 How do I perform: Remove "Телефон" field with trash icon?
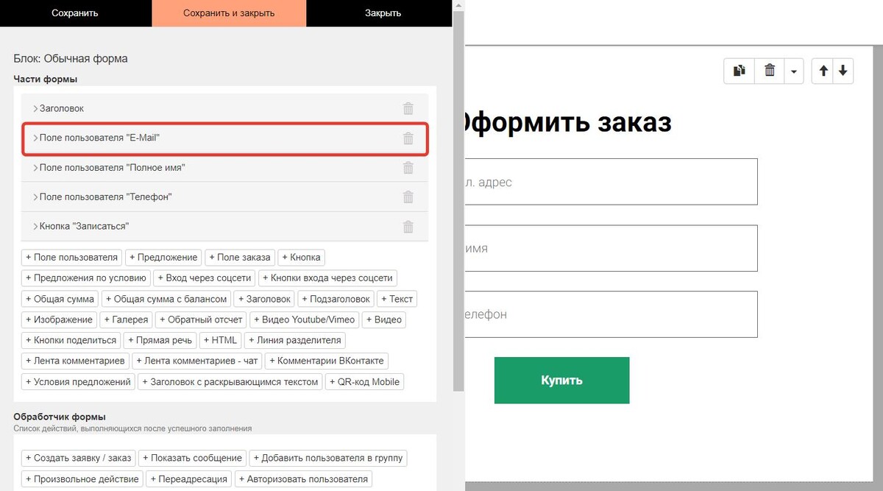pyautogui.click(x=408, y=197)
